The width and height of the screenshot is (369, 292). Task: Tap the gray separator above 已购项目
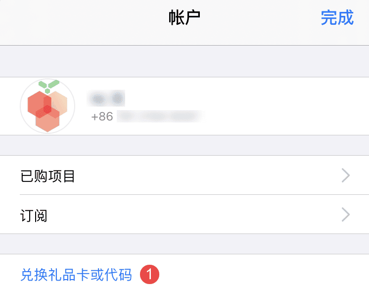[x=184, y=145]
